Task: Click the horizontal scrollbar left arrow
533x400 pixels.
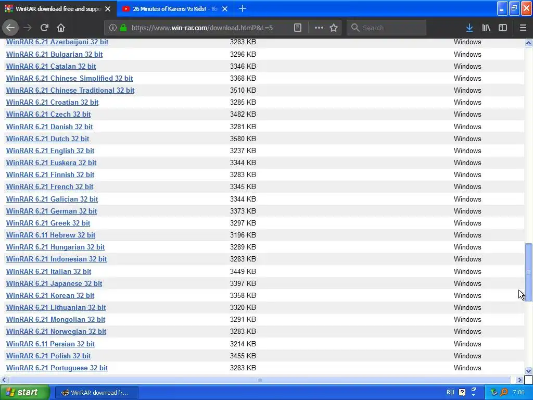Action: click(4, 380)
